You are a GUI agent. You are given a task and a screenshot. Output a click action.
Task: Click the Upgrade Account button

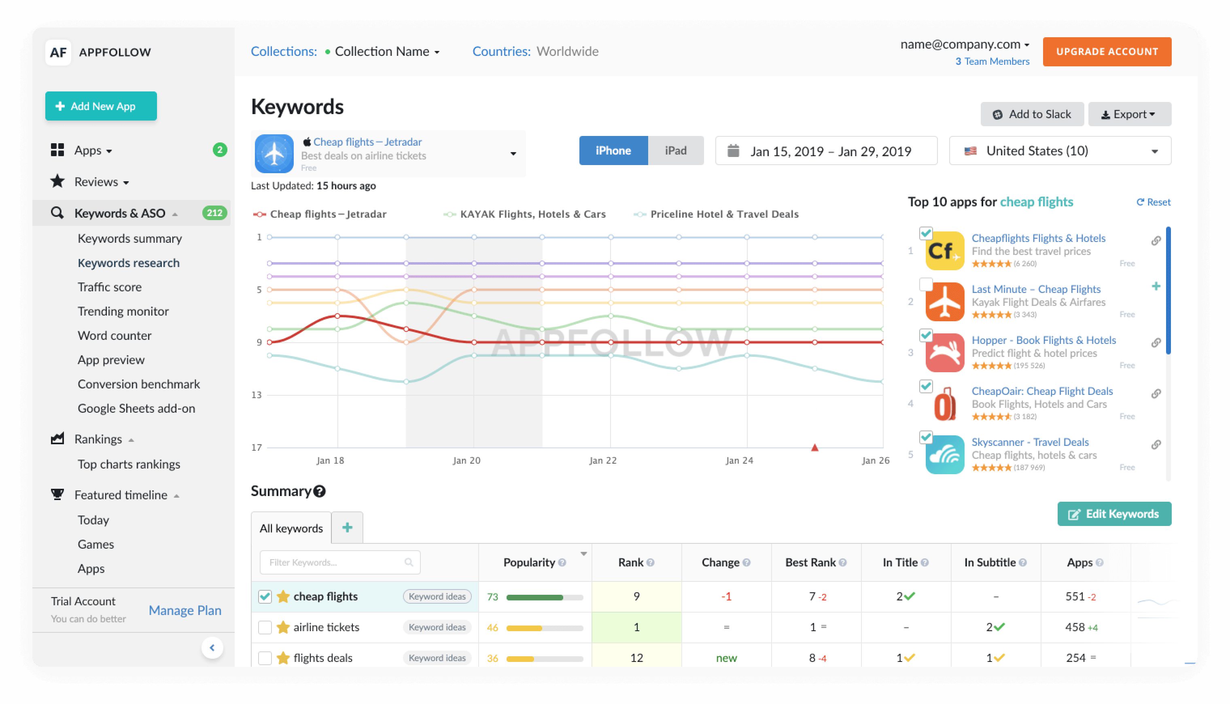[1107, 52]
